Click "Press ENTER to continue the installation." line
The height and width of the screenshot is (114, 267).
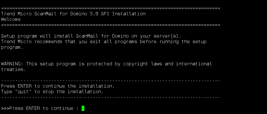(x=58, y=86)
